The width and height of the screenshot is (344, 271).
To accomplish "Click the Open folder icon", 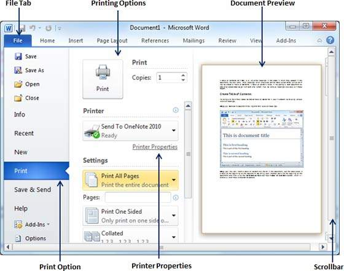I will pyautogui.click(x=18, y=84).
